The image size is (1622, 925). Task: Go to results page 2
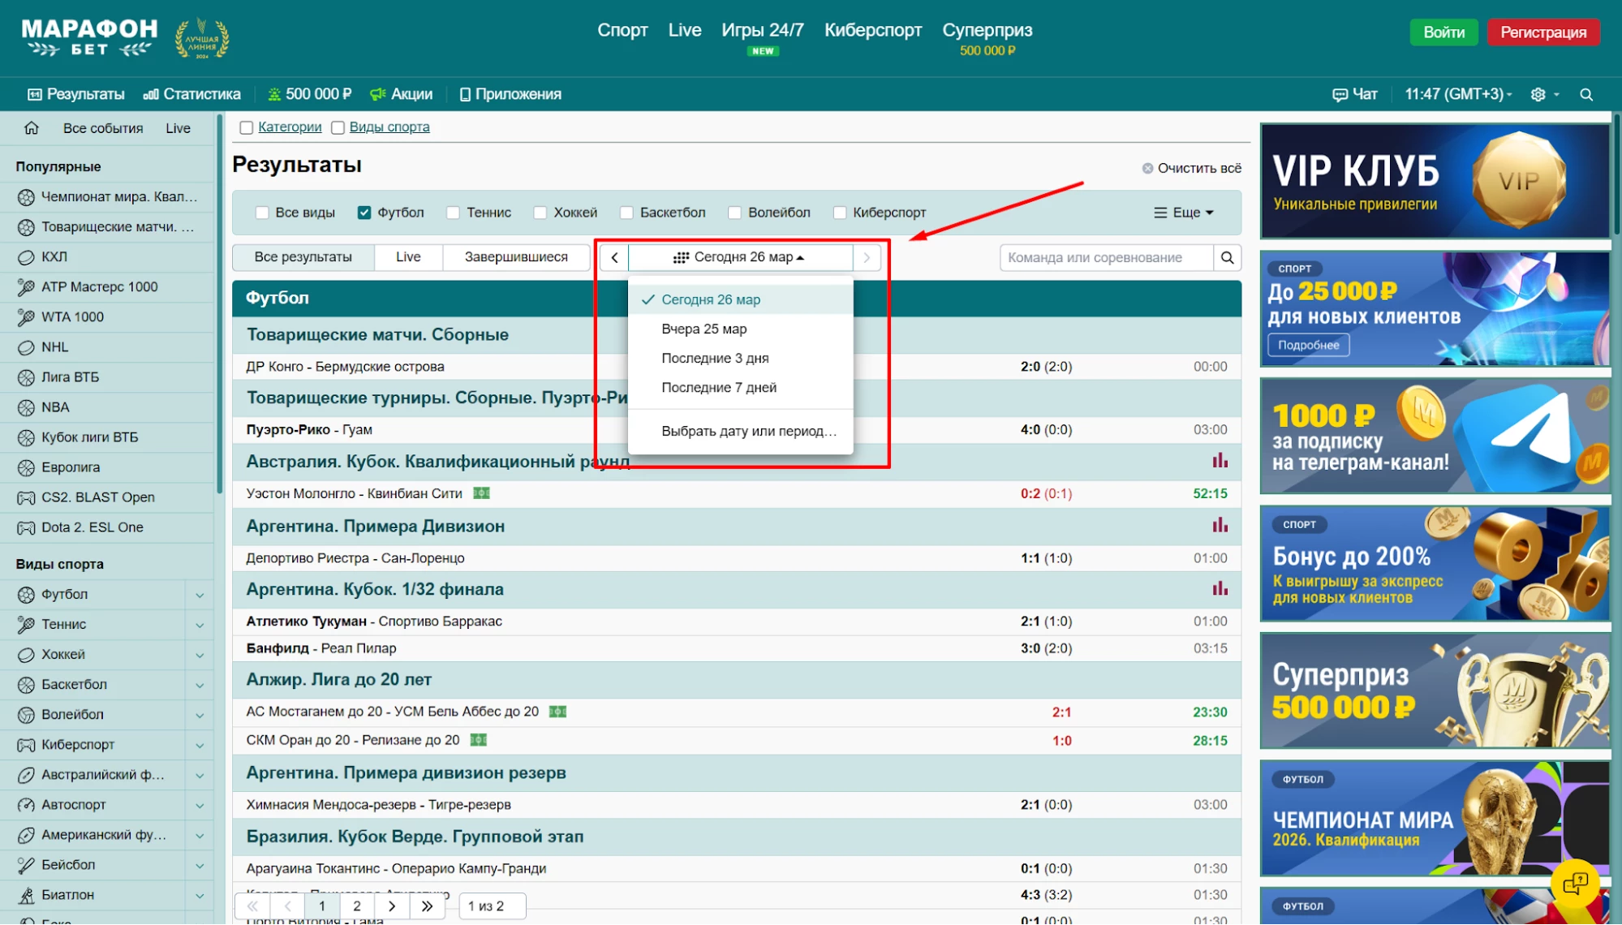click(x=356, y=906)
